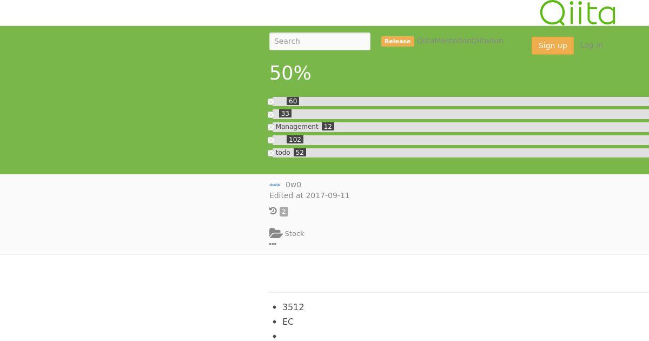Screen dimensions: 649x341
Task: Click the Stock folder icon
Action: point(276,233)
